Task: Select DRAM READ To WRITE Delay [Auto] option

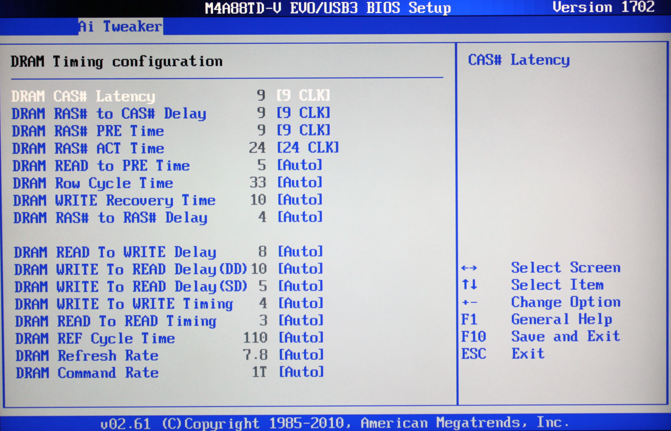Action: pos(300,251)
